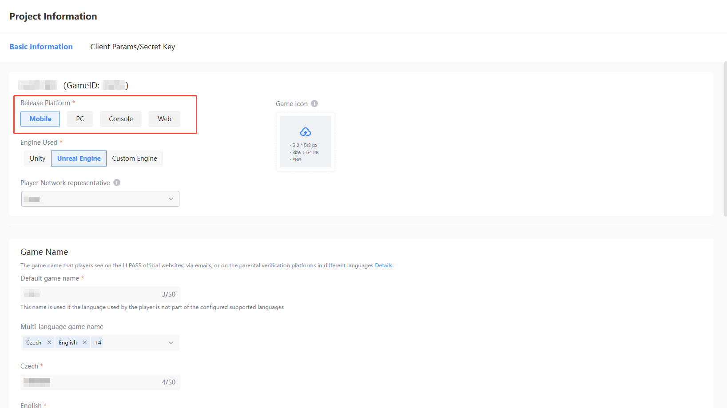Open Player Network representative dropdown
This screenshot has height=408, width=727.
[x=100, y=199]
